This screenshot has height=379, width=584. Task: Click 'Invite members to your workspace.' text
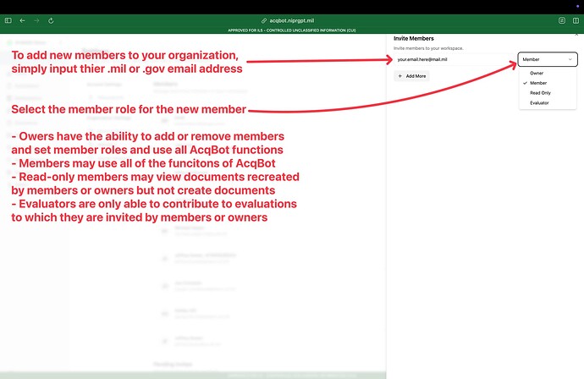(428, 48)
